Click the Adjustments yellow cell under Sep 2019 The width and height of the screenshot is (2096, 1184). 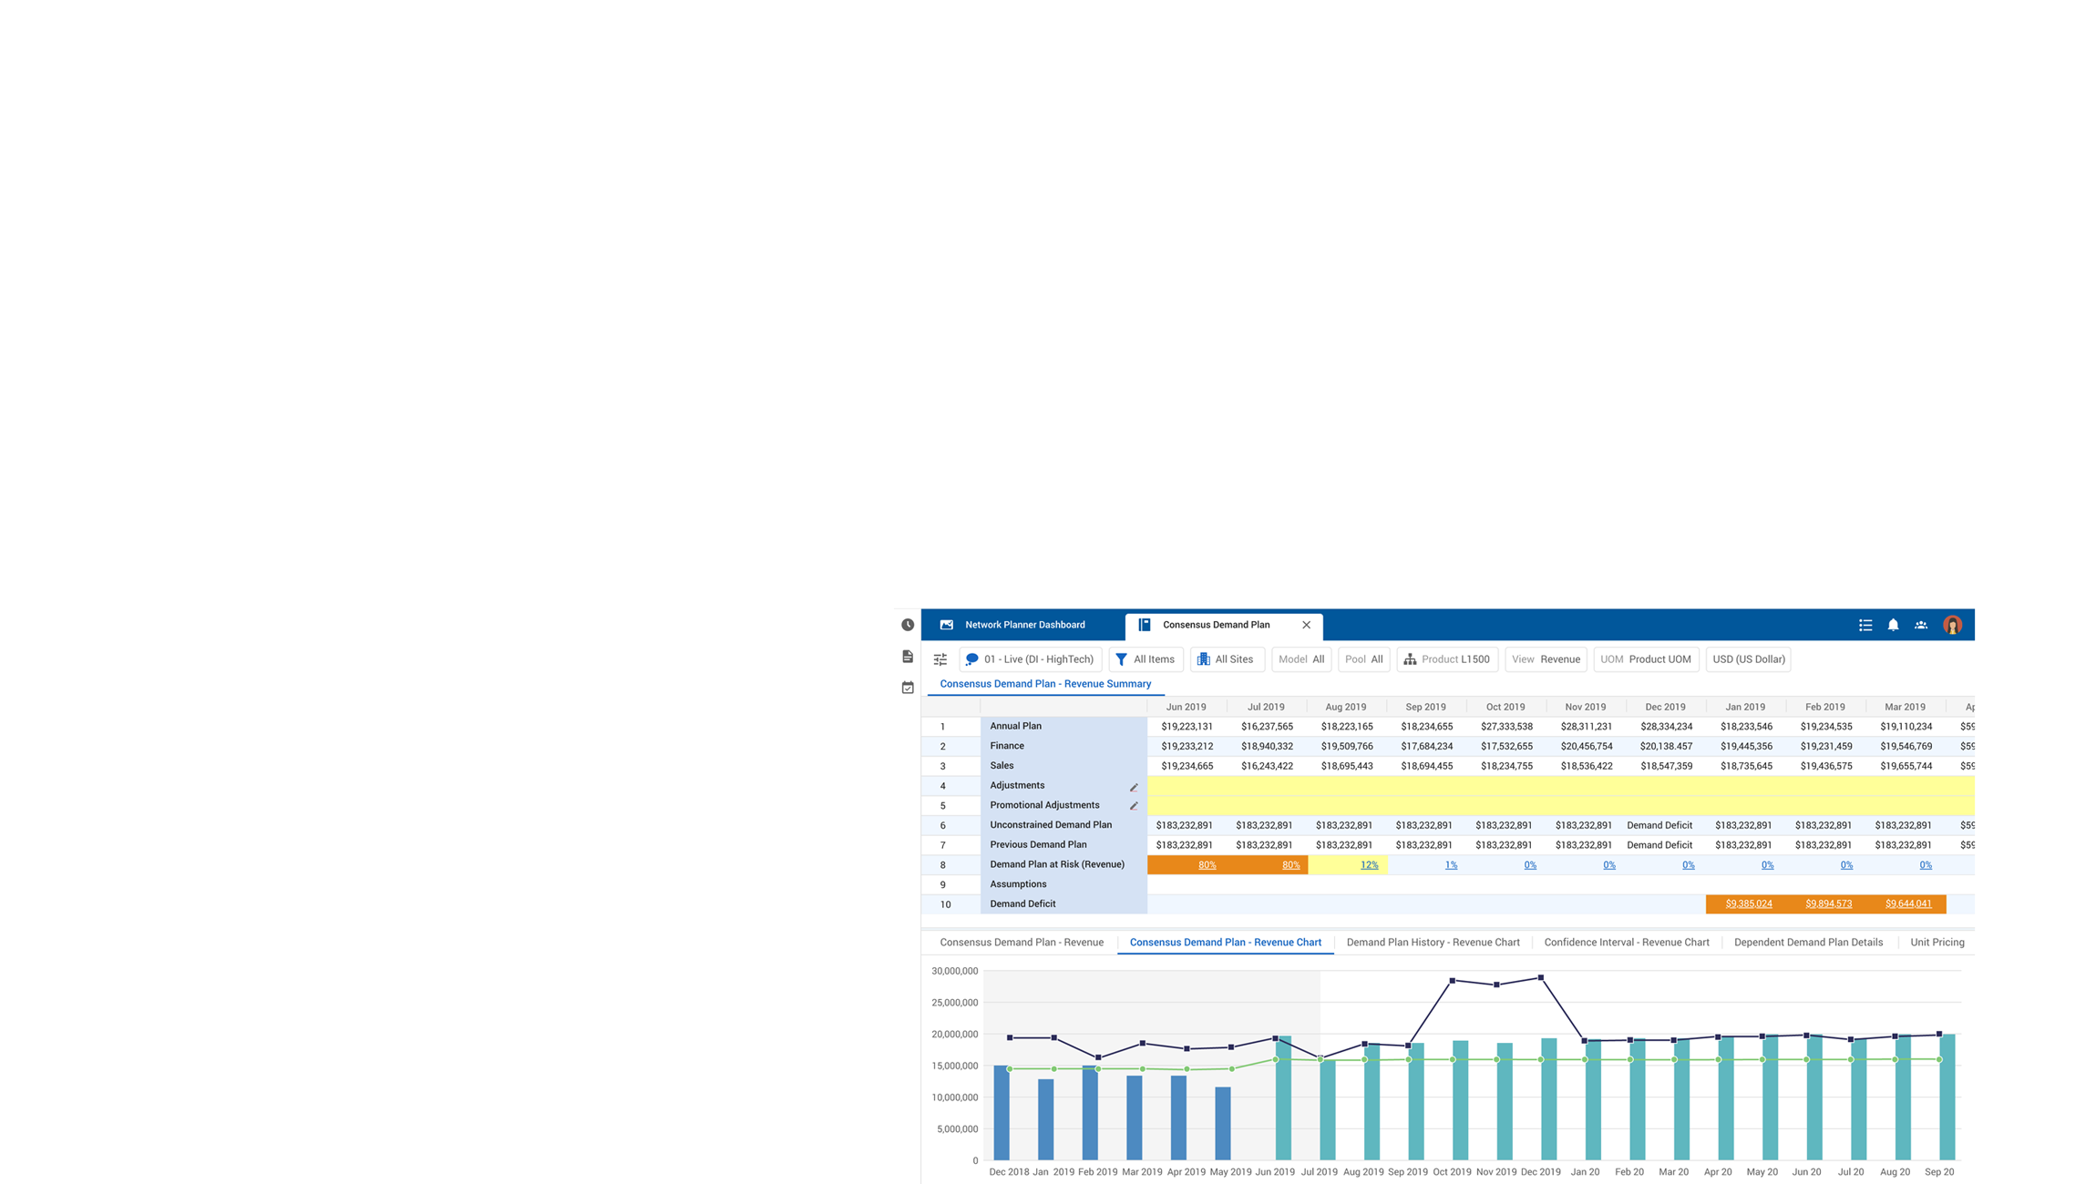pyautogui.click(x=1426, y=786)
